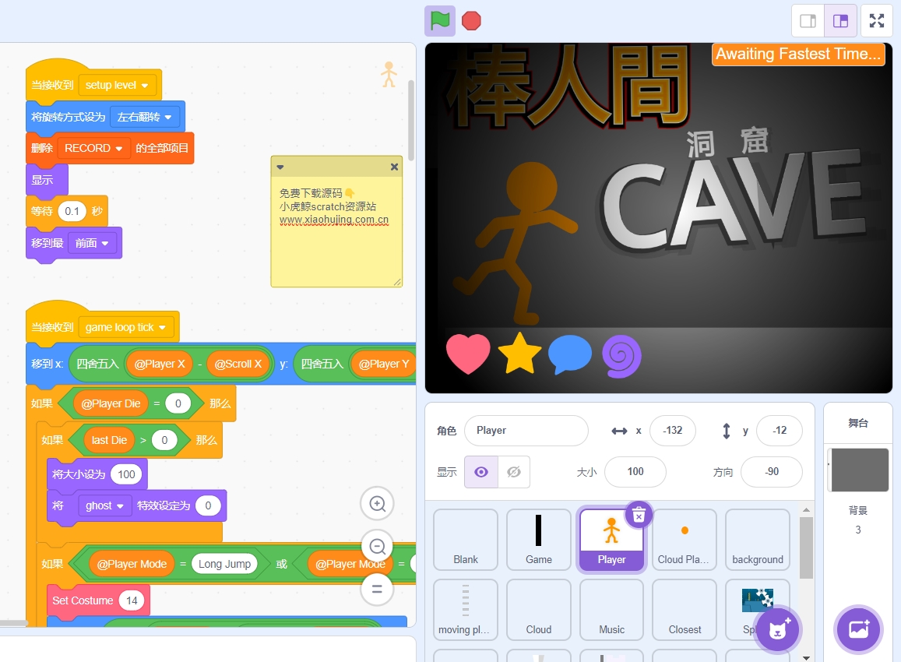Zoom in on the code workspace
This screenshot has width=901, height=662.
pos(377,504)
